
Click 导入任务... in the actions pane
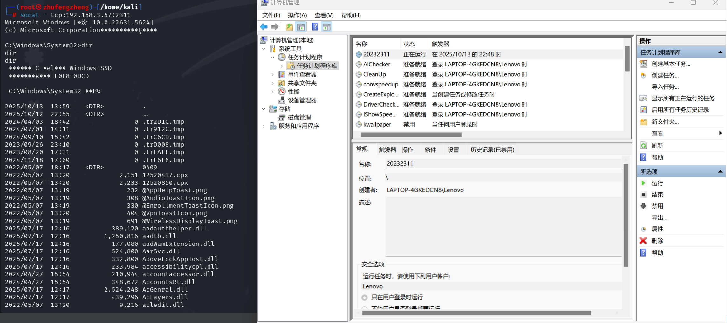click(x=665, y=87)
